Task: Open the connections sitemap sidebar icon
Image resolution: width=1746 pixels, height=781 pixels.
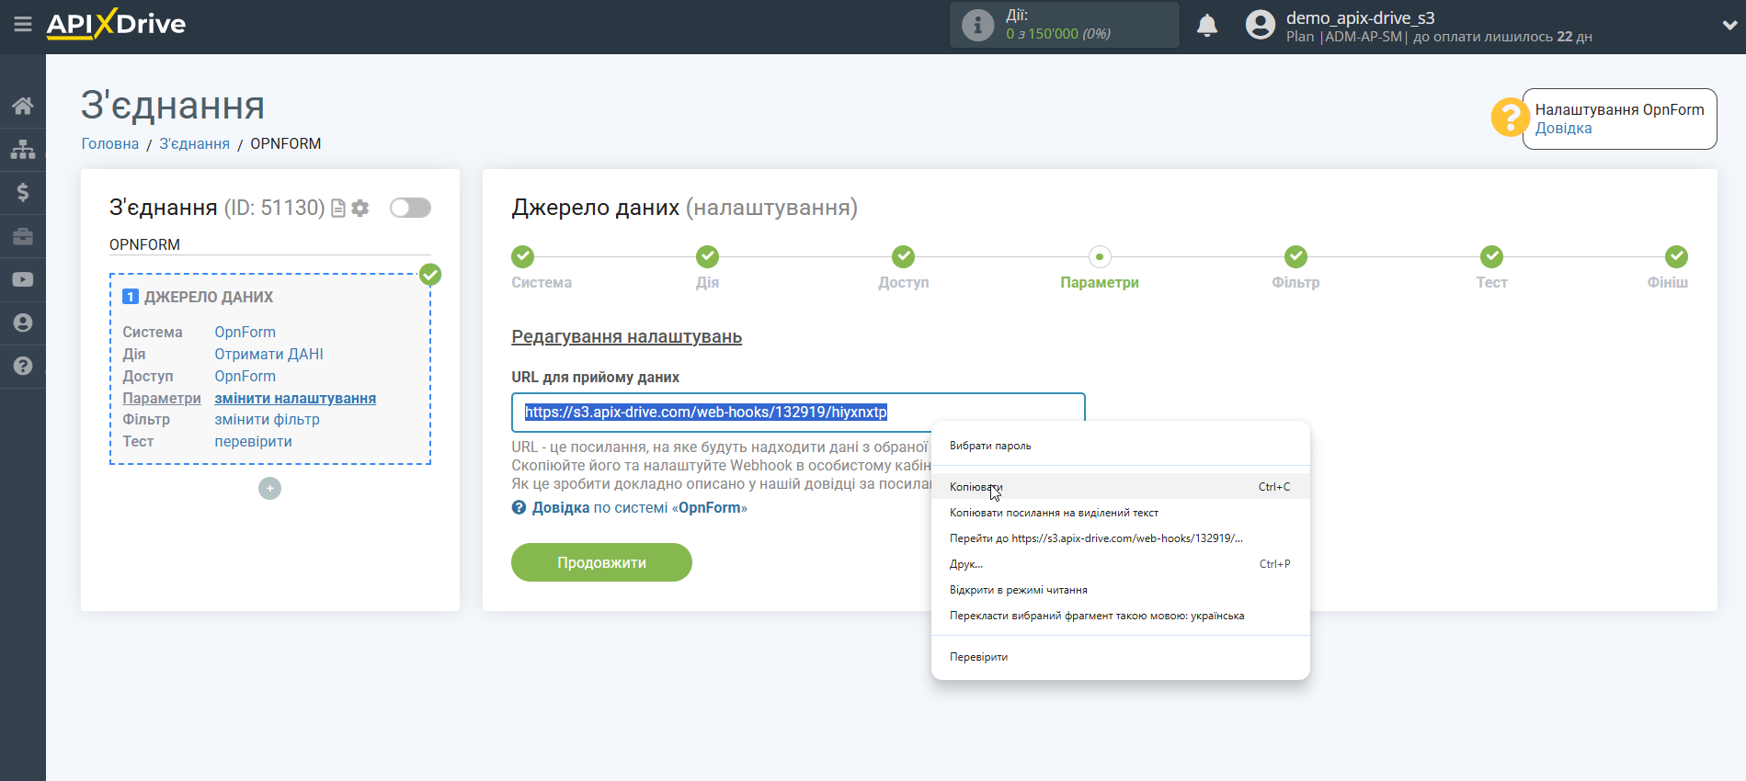Action: click(23, 149)
